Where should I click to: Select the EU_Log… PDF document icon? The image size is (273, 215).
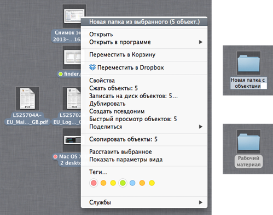72,99
